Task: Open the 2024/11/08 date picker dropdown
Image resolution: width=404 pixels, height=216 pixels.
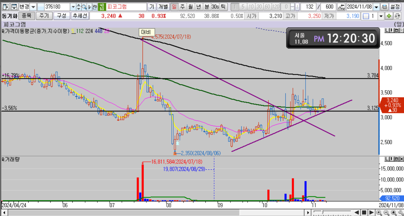Action: (x=376, y=7)
